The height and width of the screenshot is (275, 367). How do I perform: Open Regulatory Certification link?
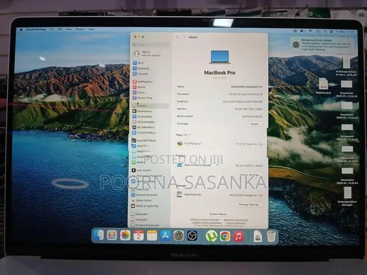coord(236,220)
